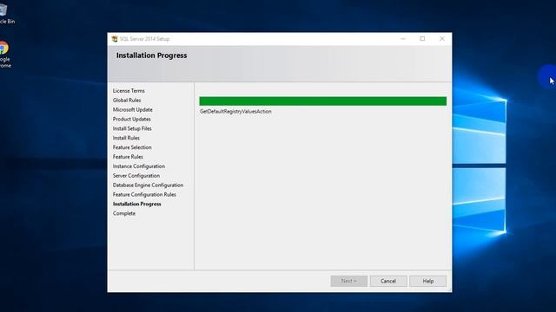
Task: Maximize the SQL Server Setup window
Action: coord(422,39)
